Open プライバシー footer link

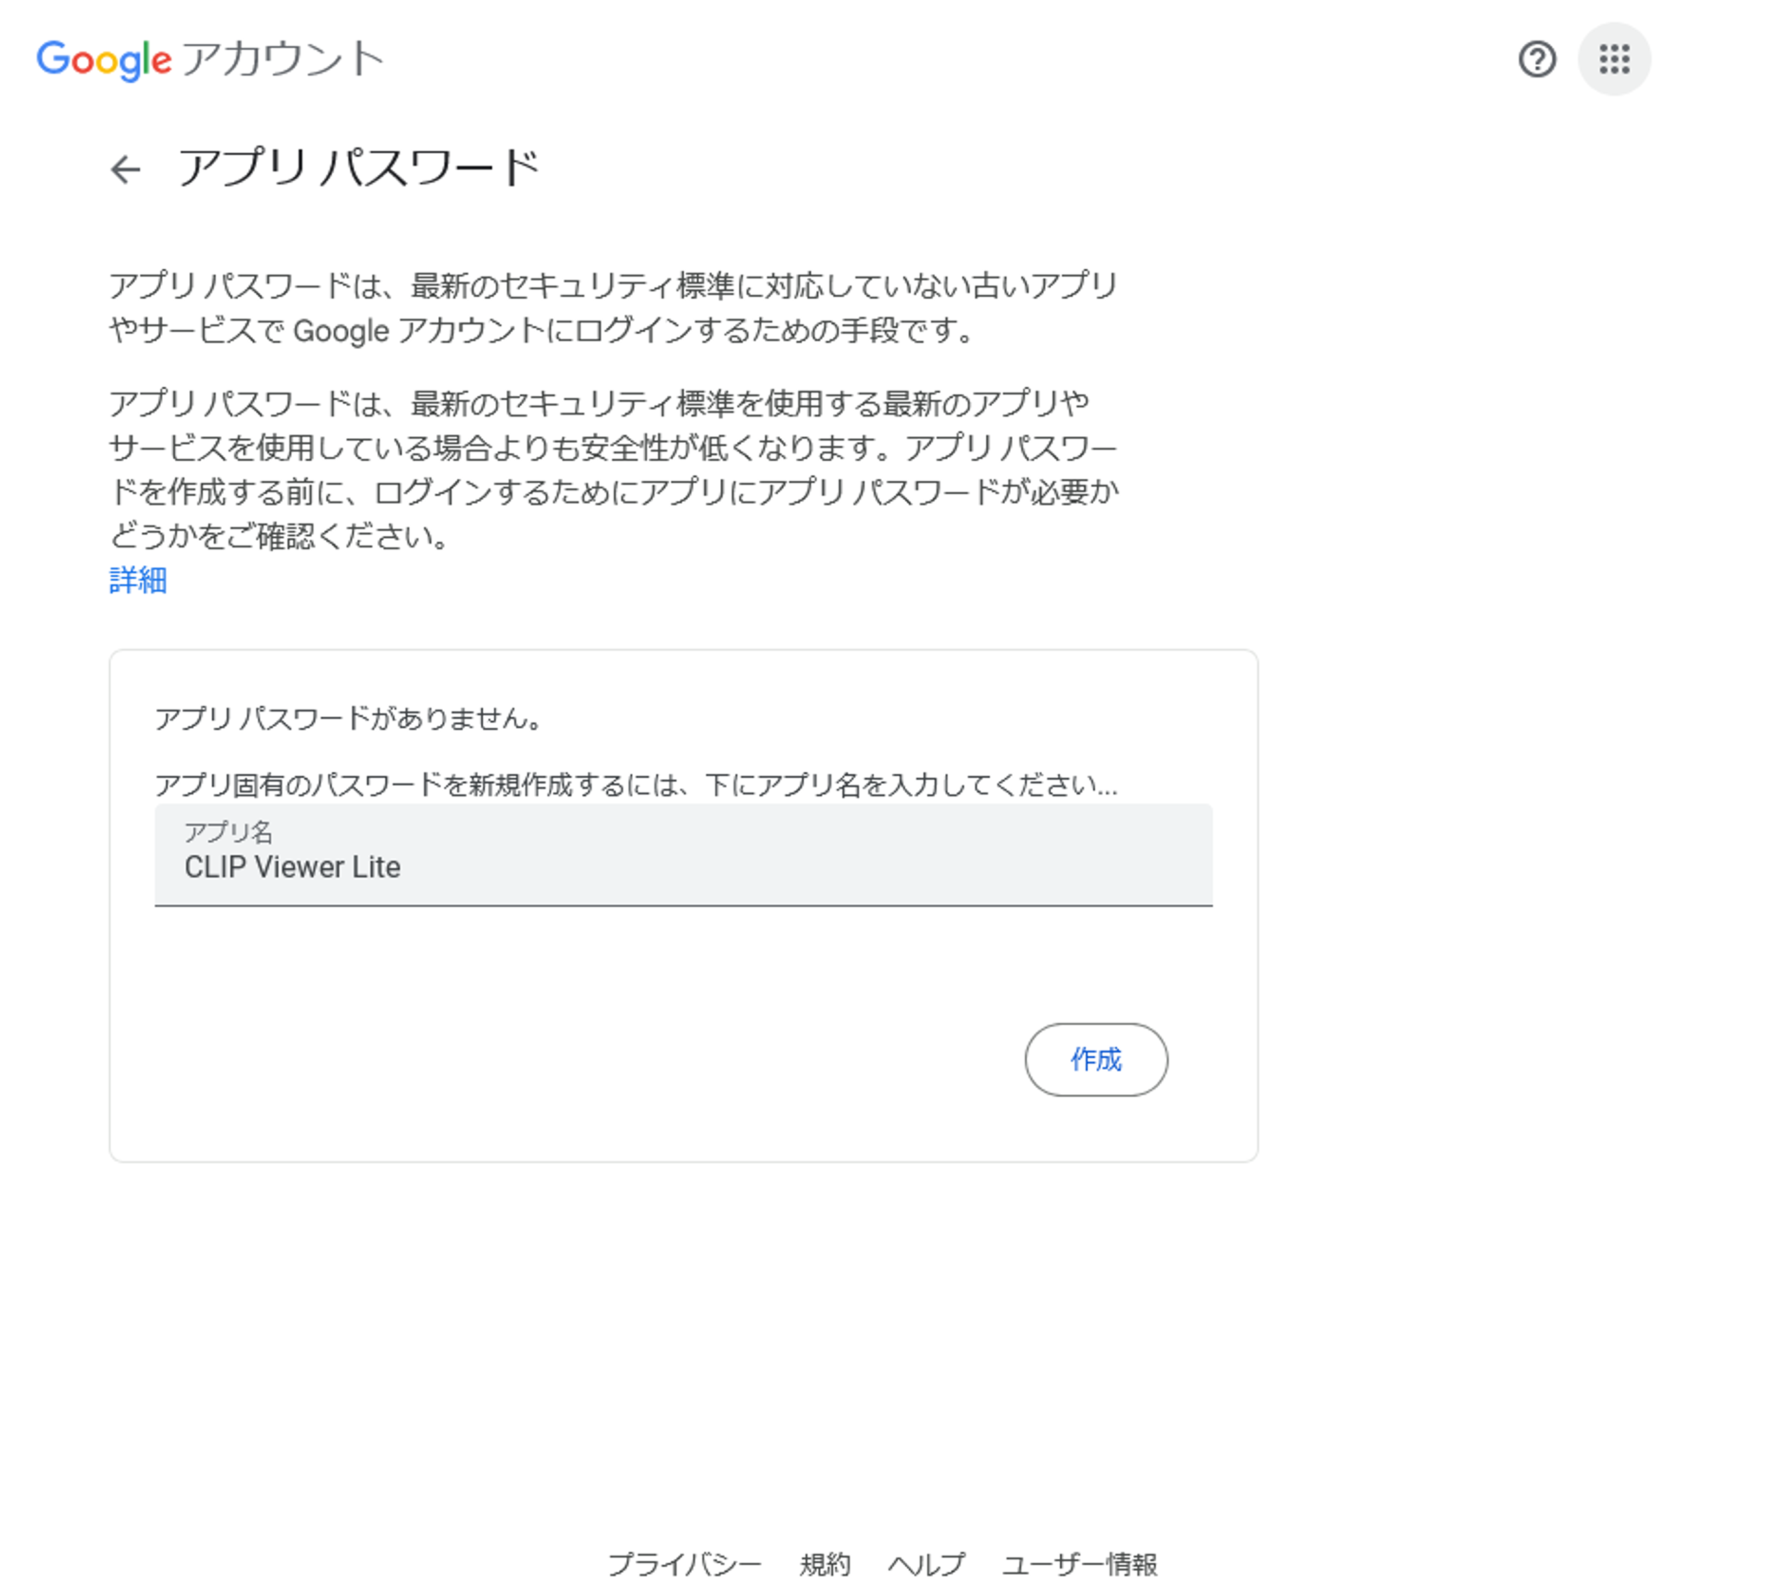tap(684, 1564)
